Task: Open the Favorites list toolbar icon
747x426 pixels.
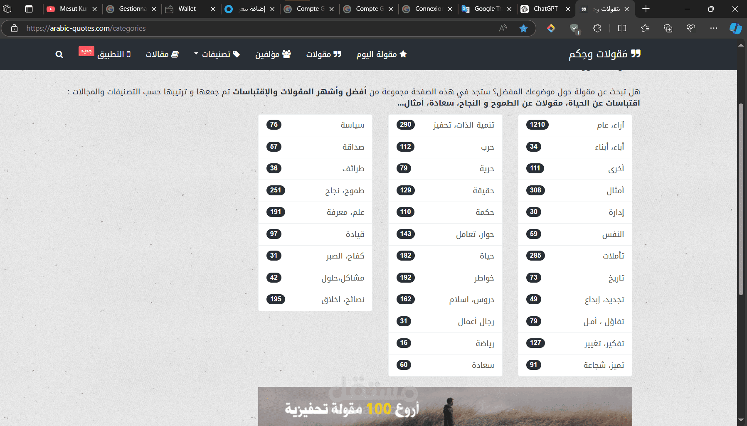Action: click(645, 28)
